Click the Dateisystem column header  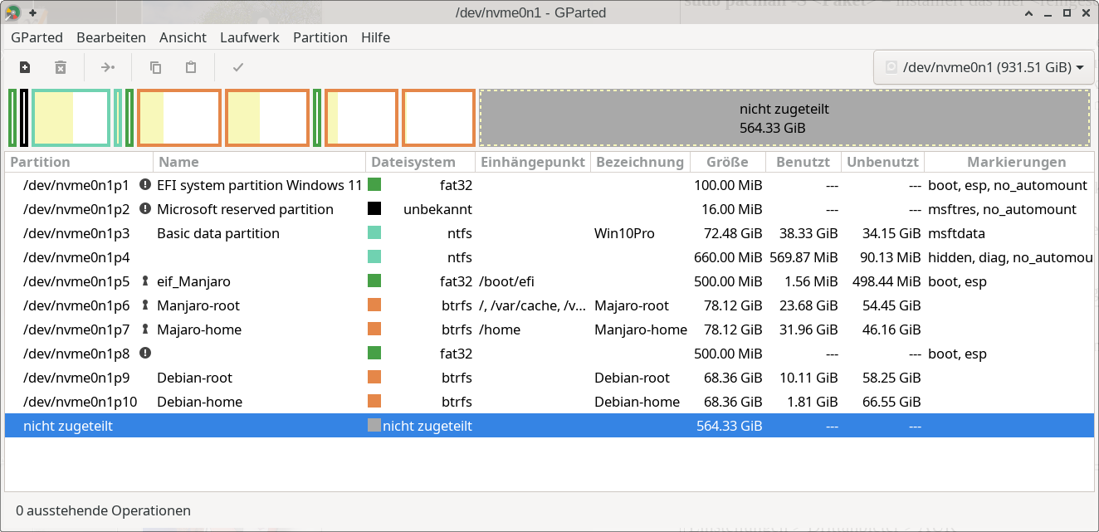click(421, 162)
